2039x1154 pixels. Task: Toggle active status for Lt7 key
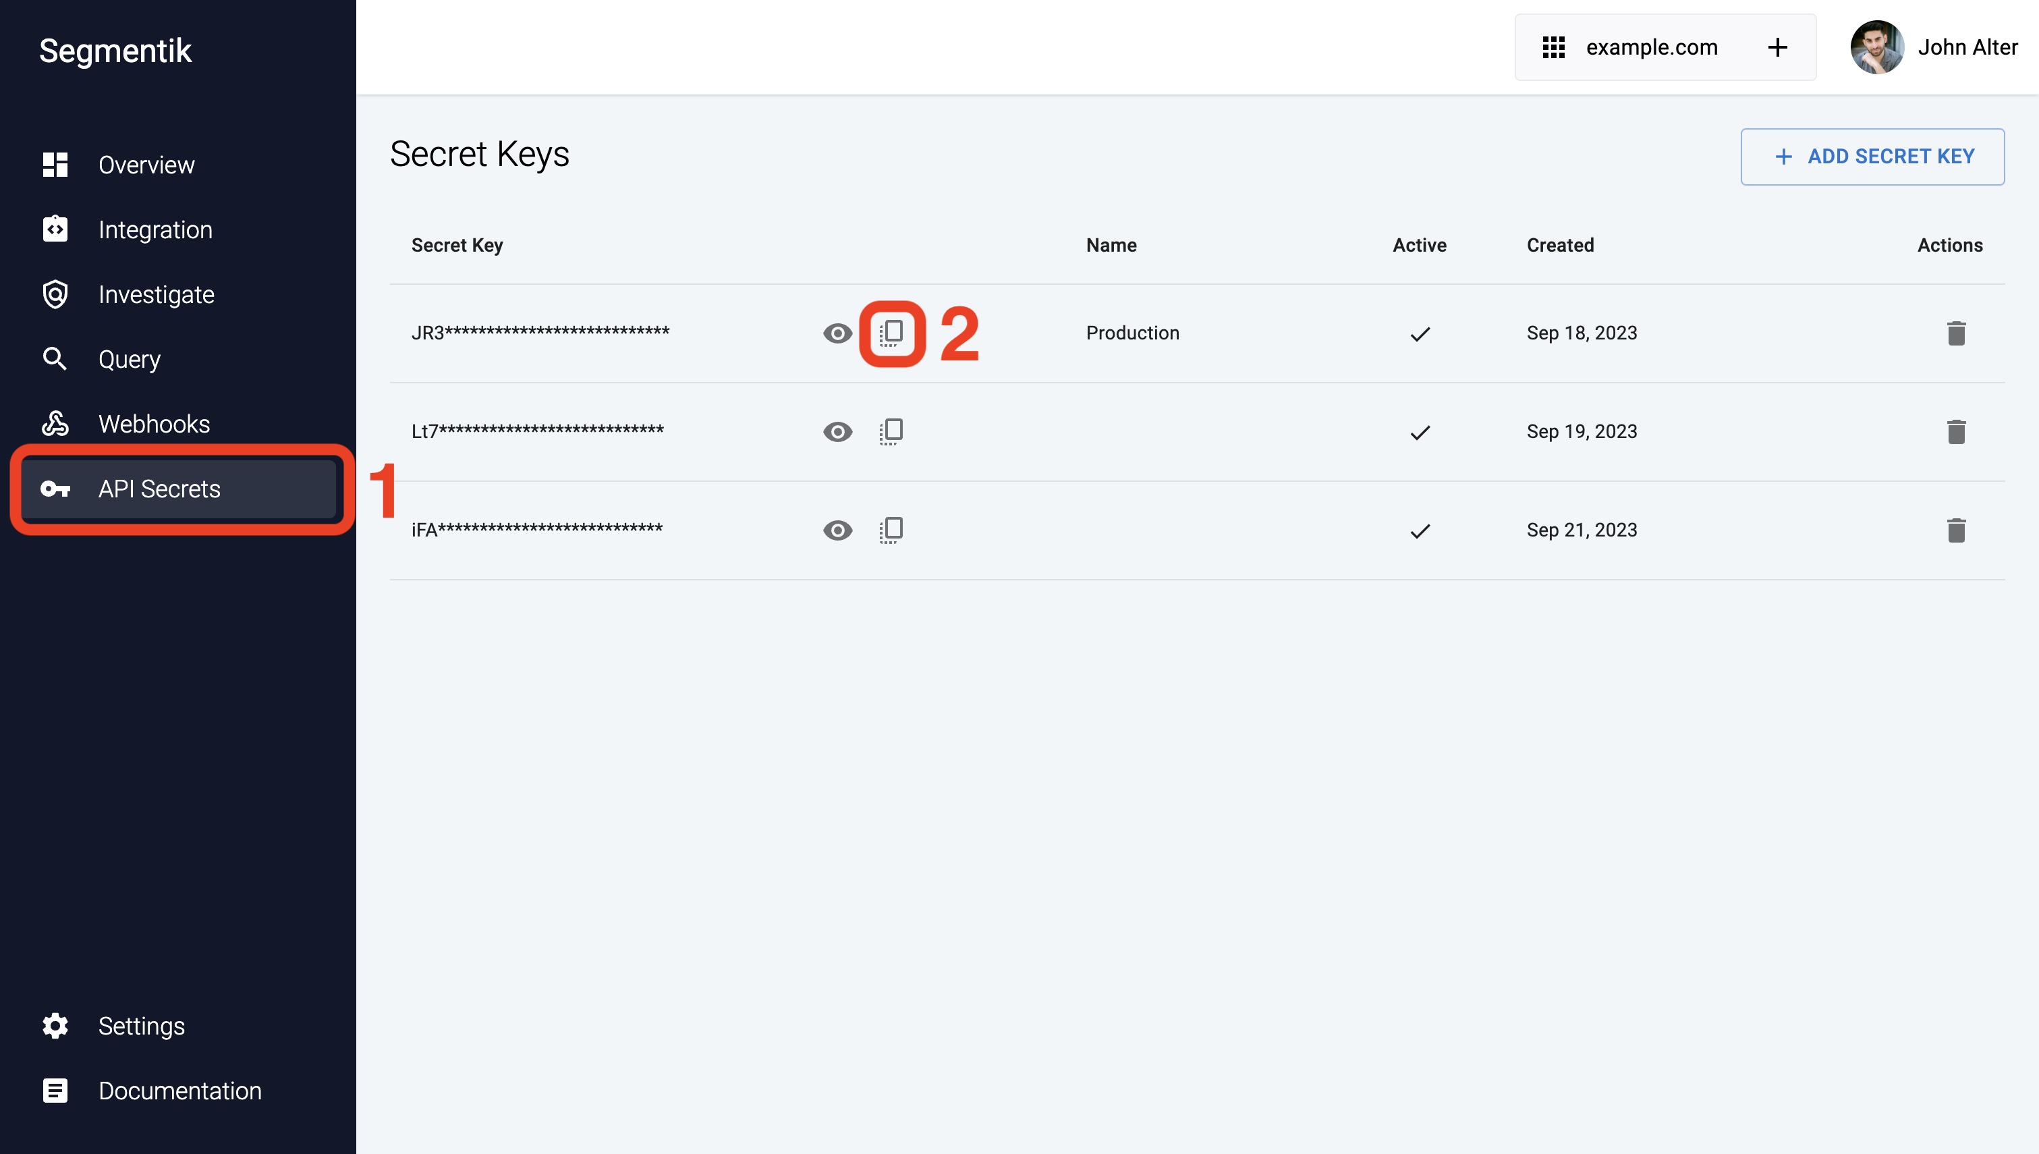click(1419, 431)
